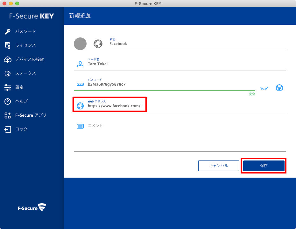The image size is (296, 229).
Task: Click the dice icon to generate password
Action: [x=279, y=88]
